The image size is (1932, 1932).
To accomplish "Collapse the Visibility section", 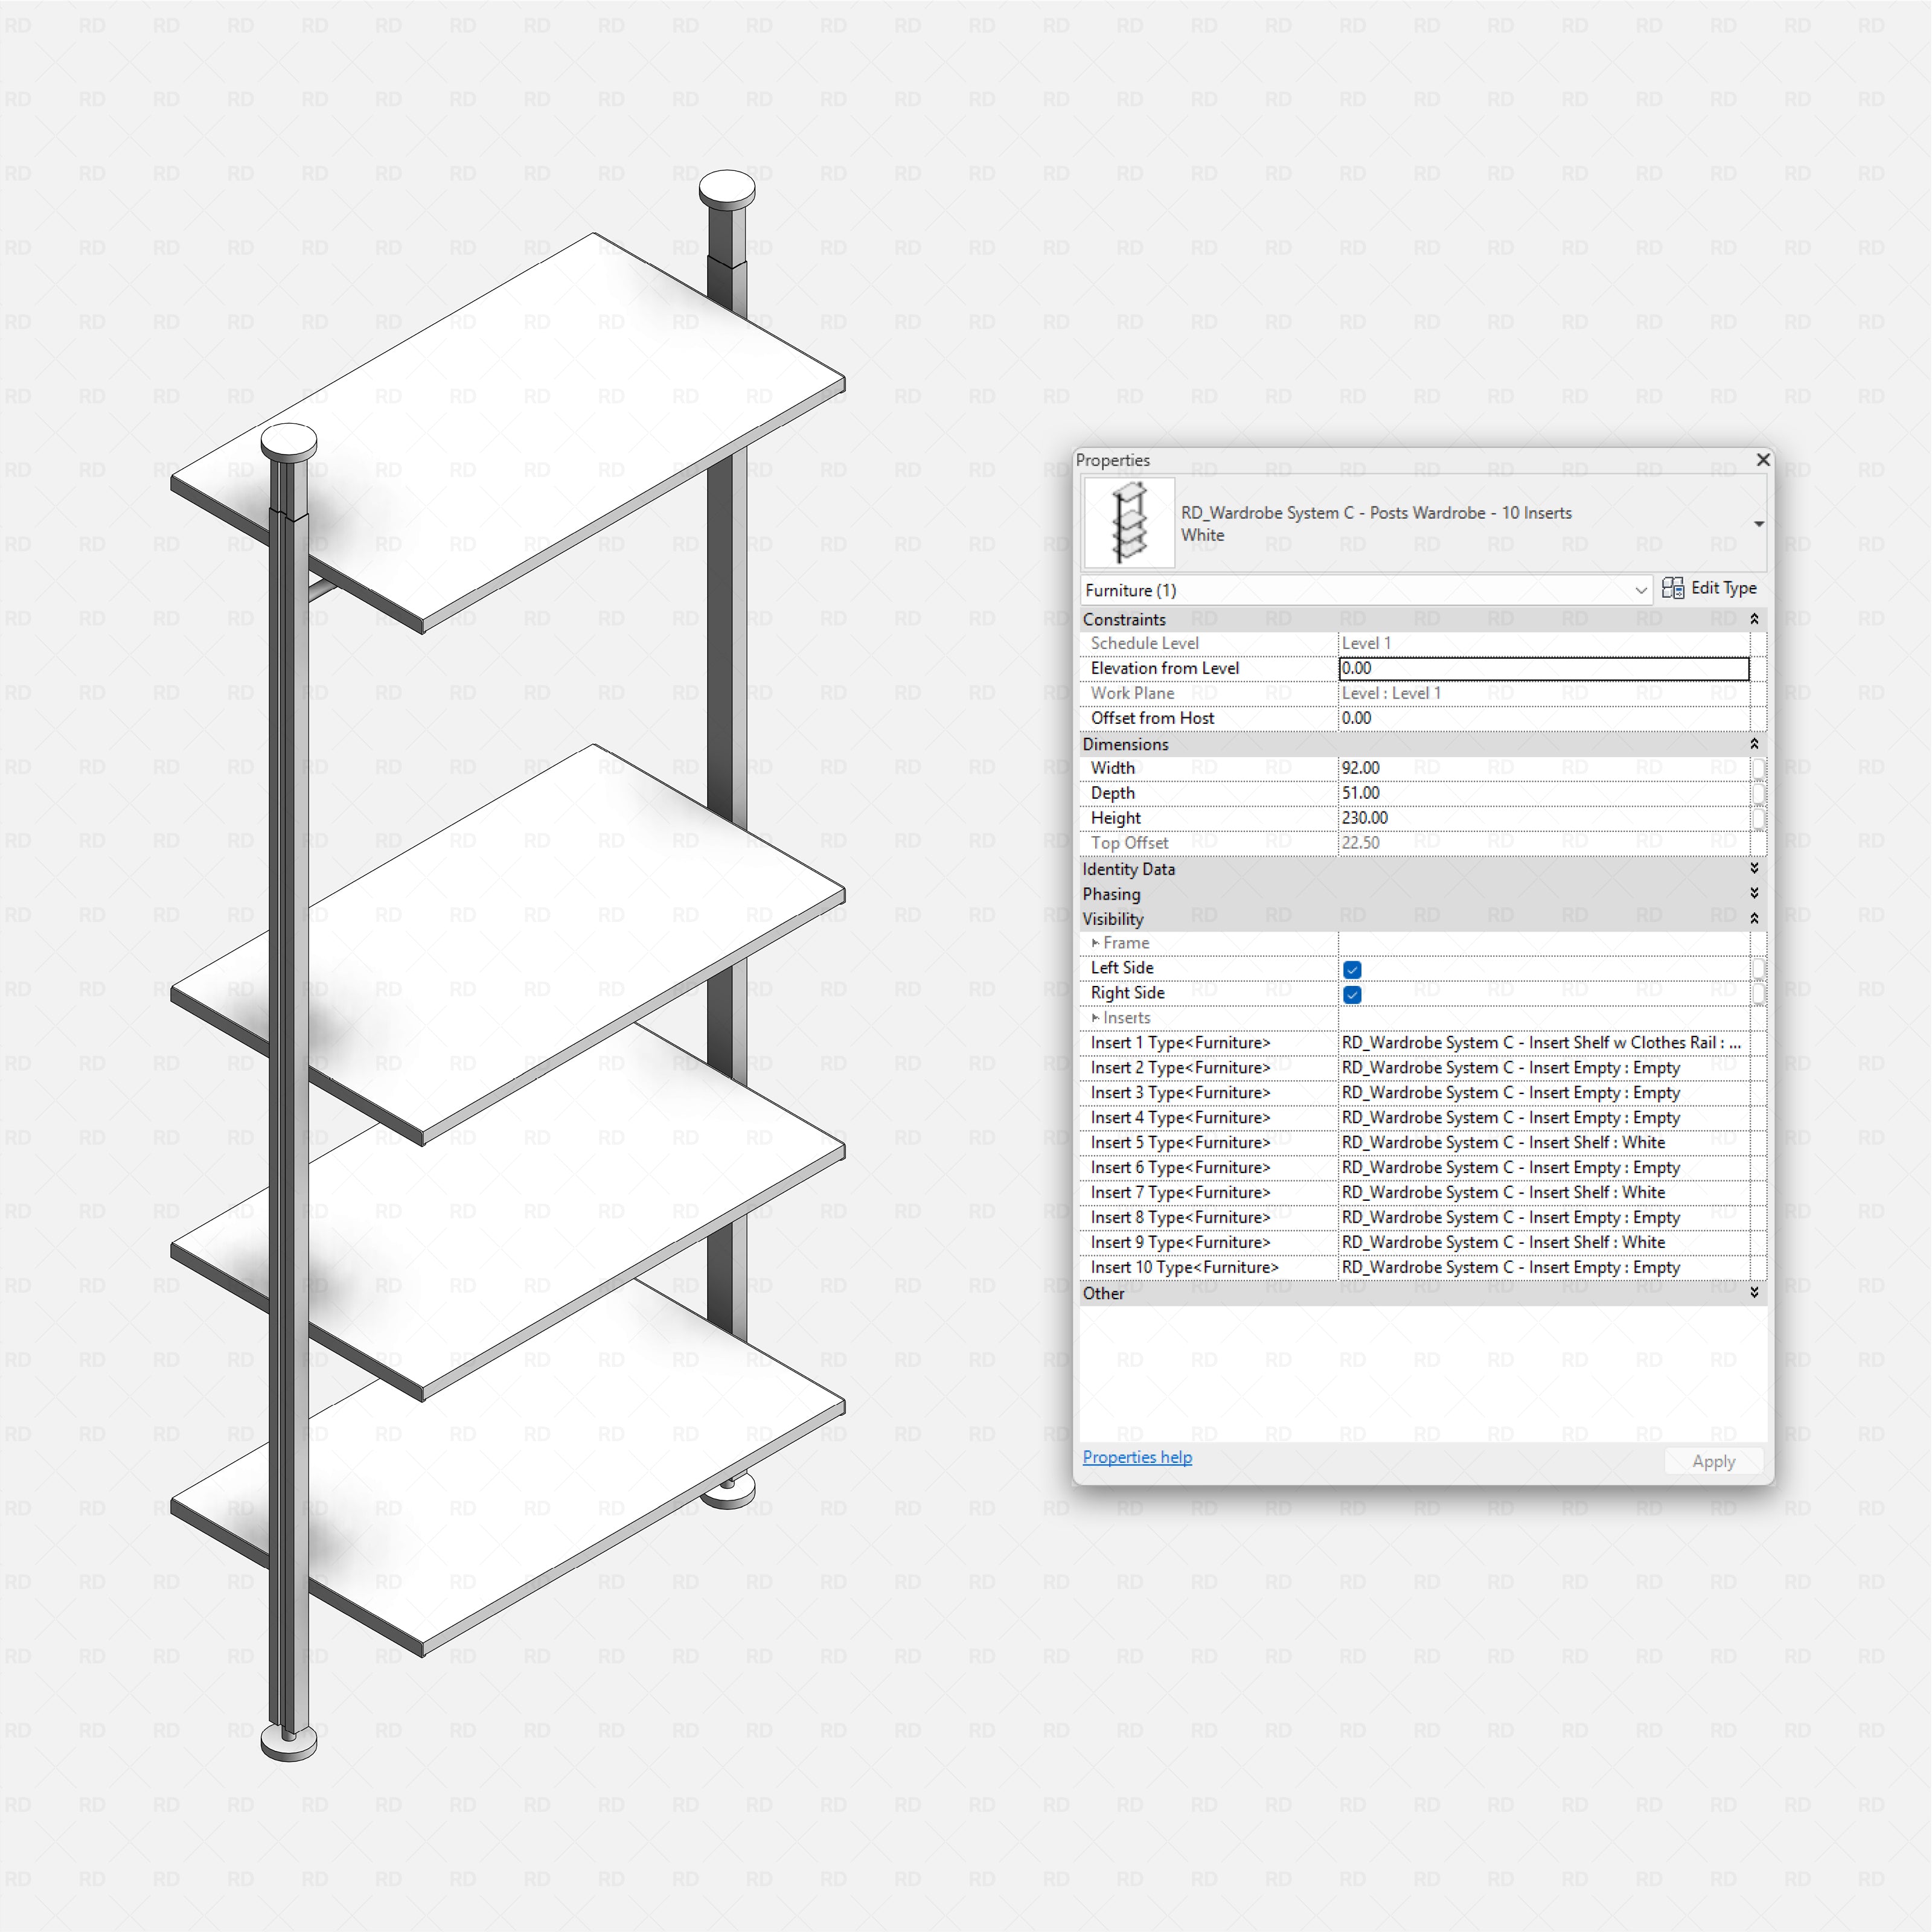I will point(1755,918).
